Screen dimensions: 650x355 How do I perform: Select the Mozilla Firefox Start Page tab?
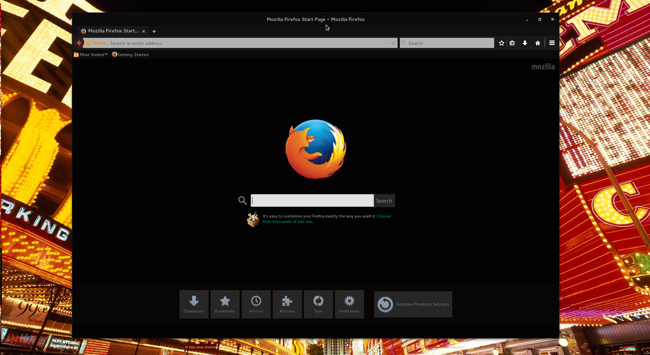113,31
